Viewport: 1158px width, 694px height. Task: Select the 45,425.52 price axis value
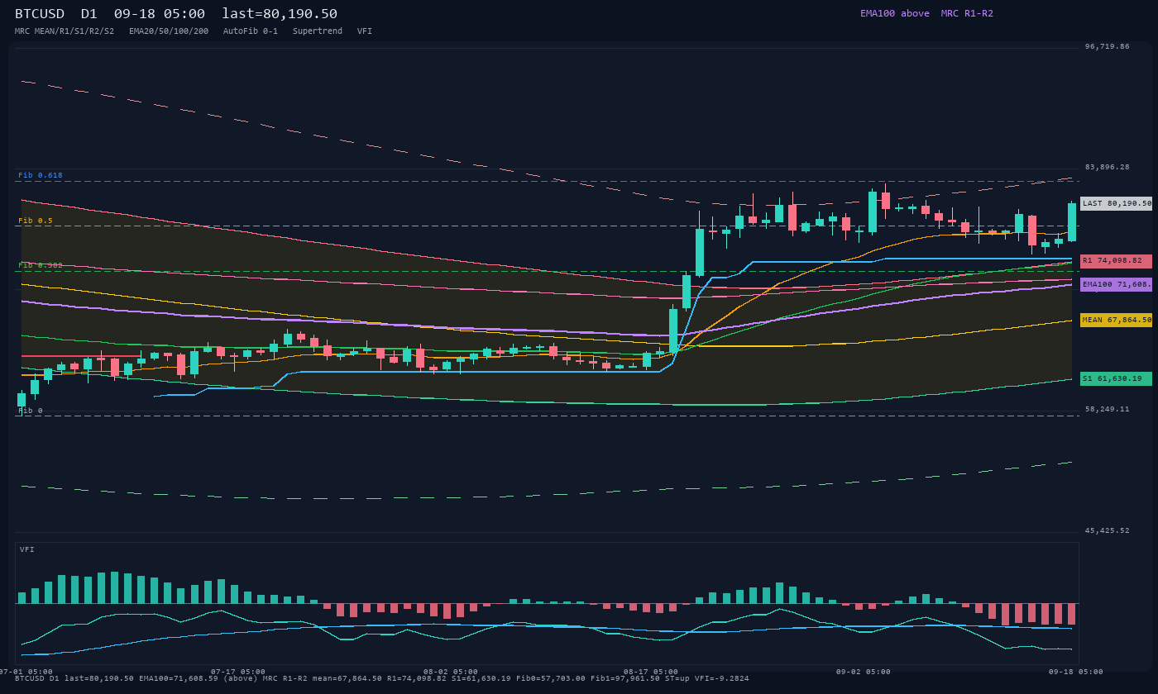1108,530
